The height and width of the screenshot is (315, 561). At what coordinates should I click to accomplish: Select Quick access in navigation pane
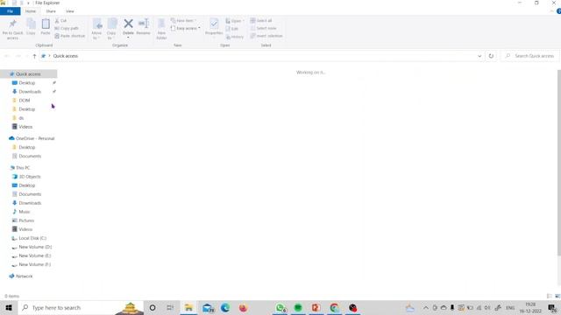[29, 73]
